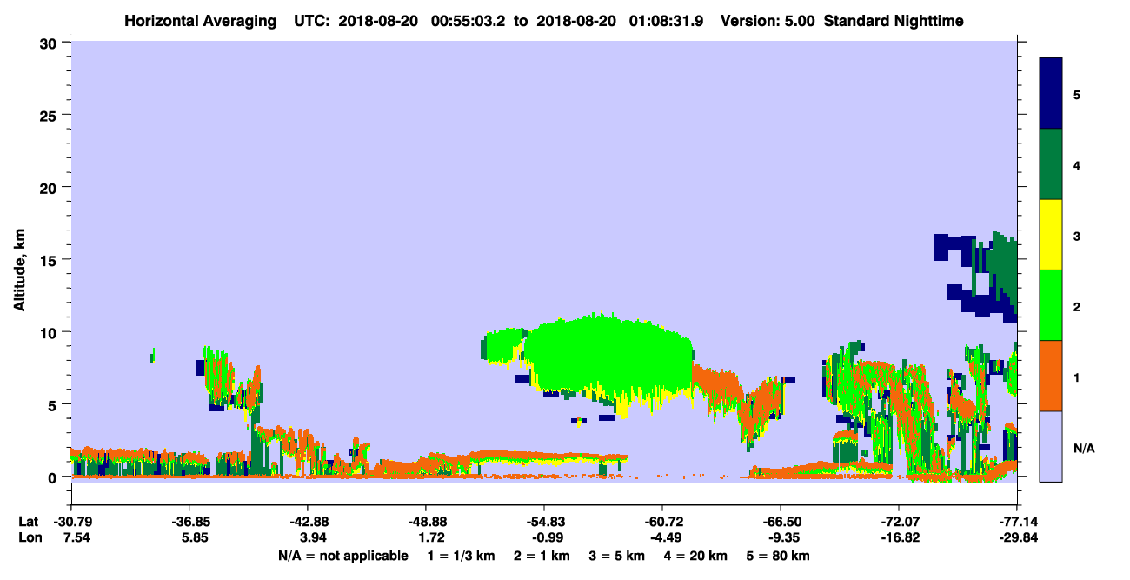Click the latitude value -66.50
The width and height of the screenshot is (1130, 580).
(780, 522)
